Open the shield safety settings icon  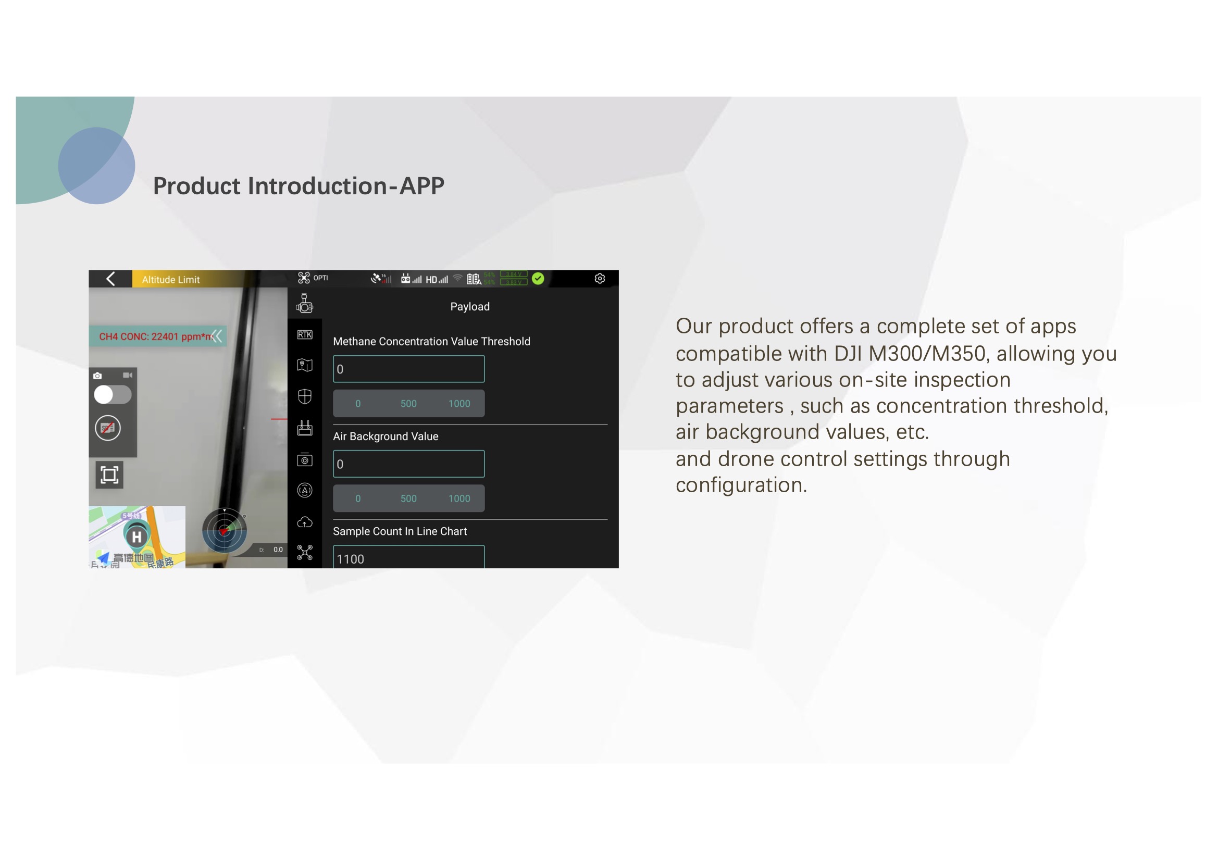click(304, 396)
